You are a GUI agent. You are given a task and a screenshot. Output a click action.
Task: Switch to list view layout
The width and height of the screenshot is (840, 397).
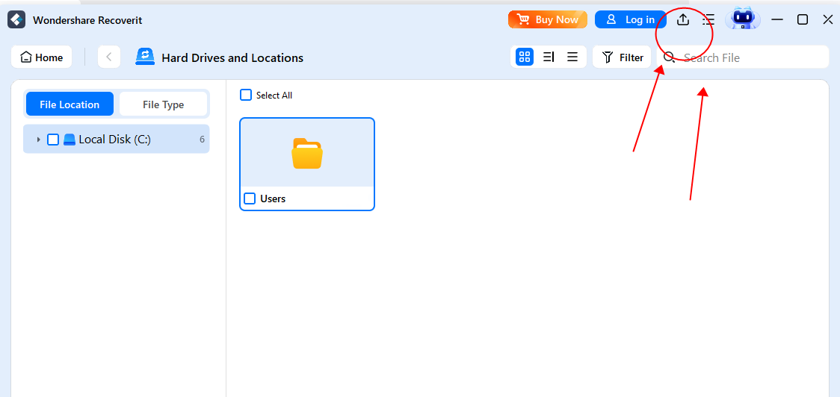pyautogui.click(x=572, y=57)
